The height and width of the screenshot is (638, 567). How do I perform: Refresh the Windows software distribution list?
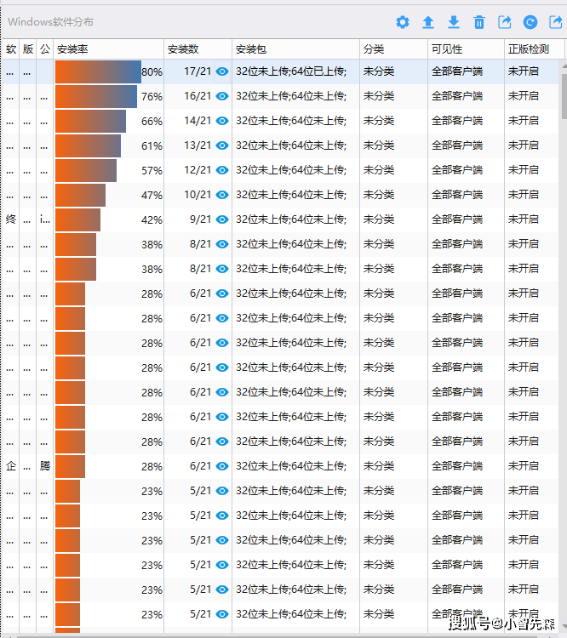pos(530,22)
